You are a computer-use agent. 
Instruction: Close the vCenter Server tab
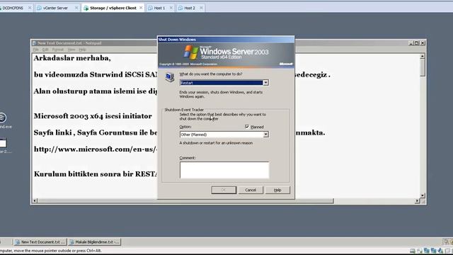76,8
